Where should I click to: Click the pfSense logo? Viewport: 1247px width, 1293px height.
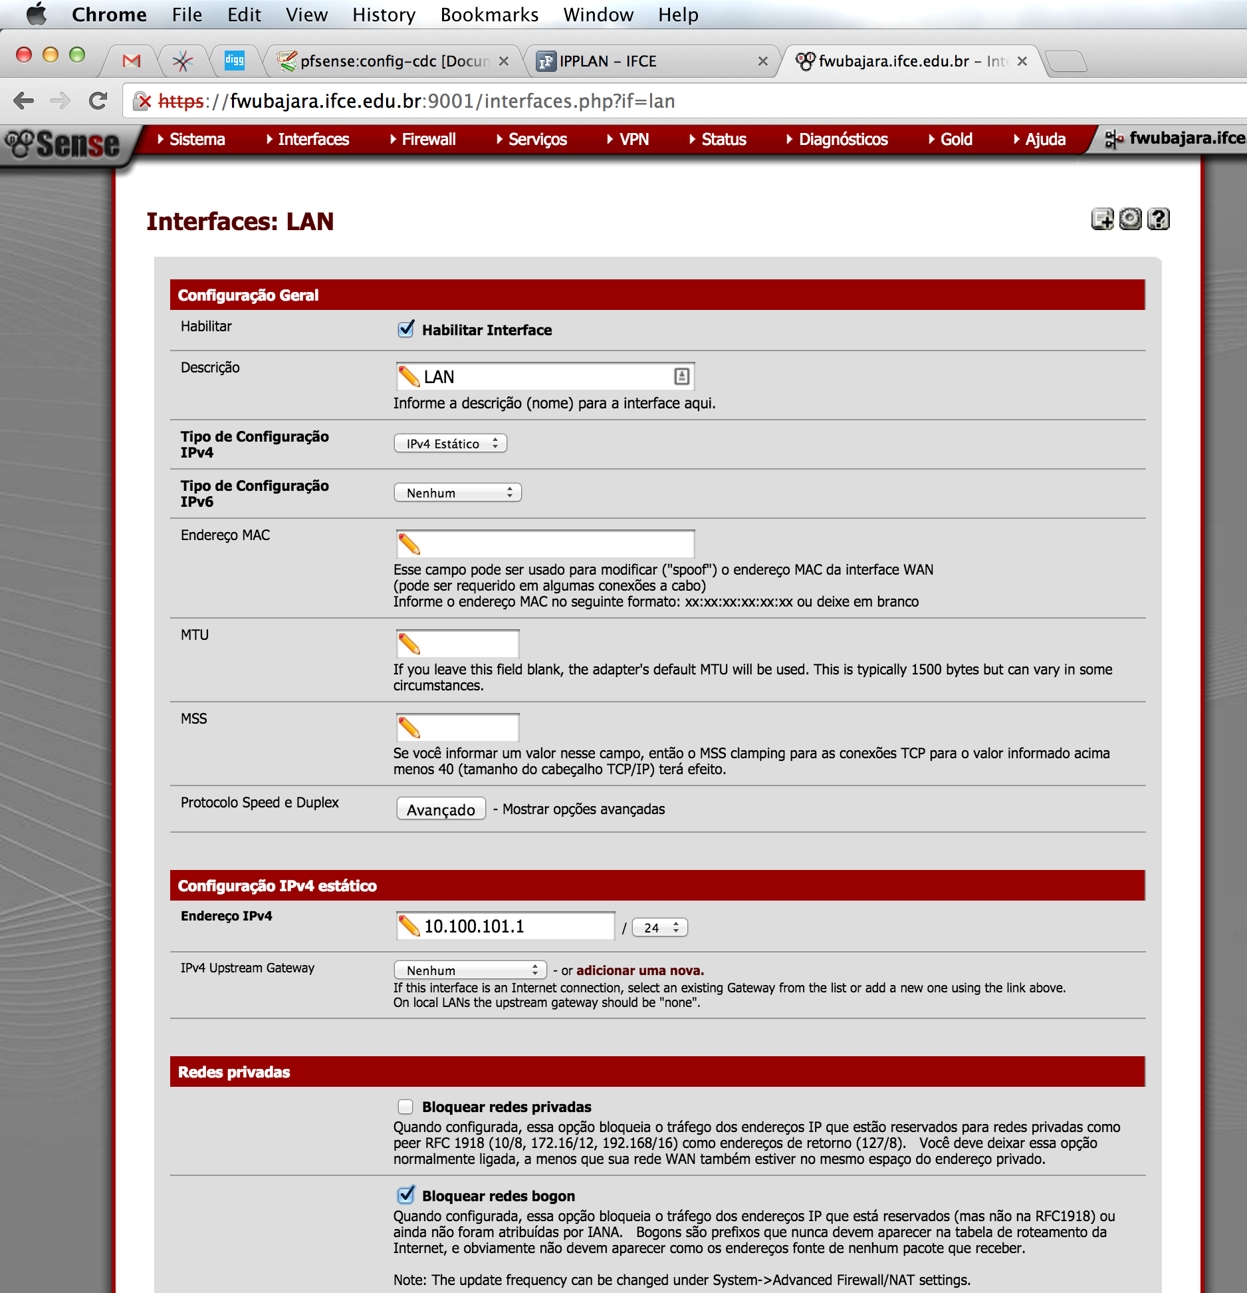point(62,144)
